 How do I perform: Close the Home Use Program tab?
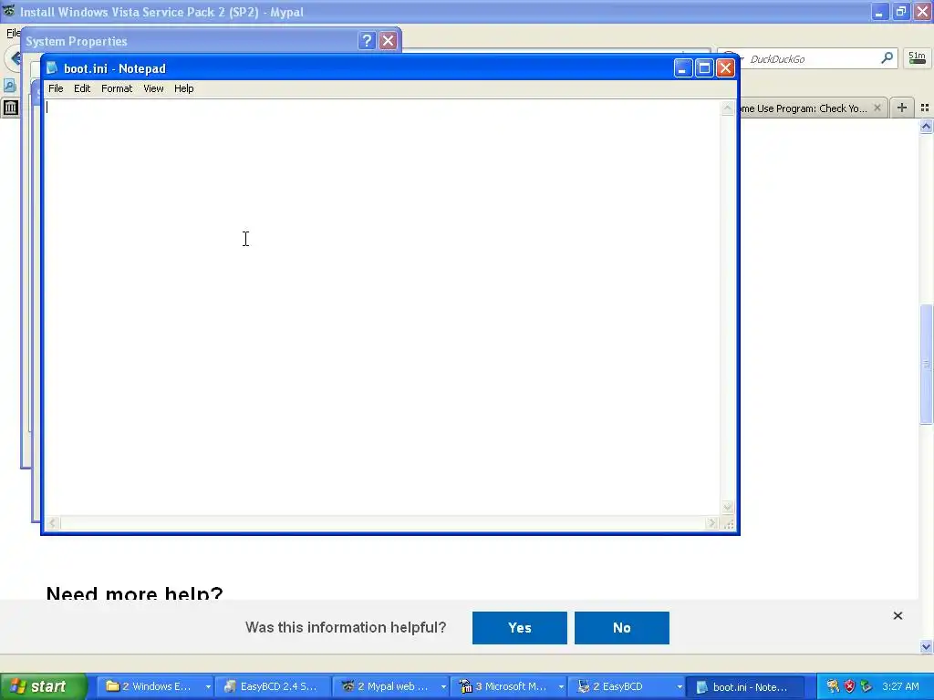coord(877,108)
